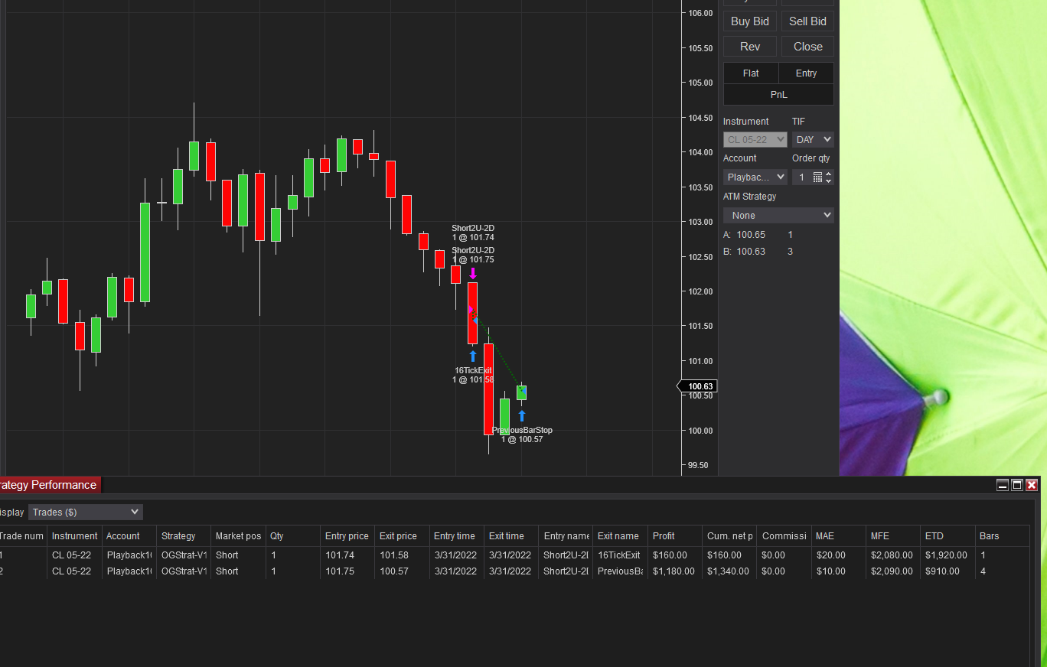Viewport: 1047px width, 667px height.
Task: Click the PreviousBarStop chart label
Action: click(523, 431)
